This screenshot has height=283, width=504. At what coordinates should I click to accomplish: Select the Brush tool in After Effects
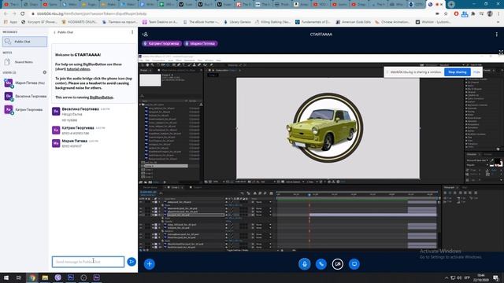click(x=189, y=65)
